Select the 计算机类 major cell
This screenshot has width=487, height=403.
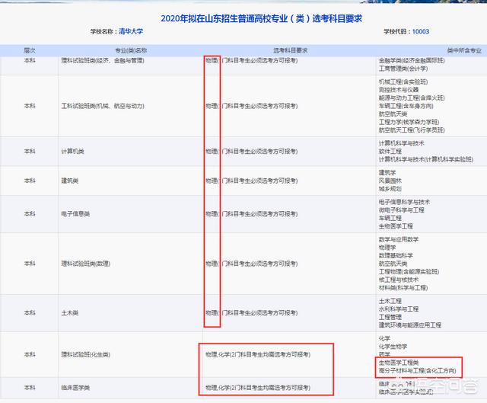(73, 152)
